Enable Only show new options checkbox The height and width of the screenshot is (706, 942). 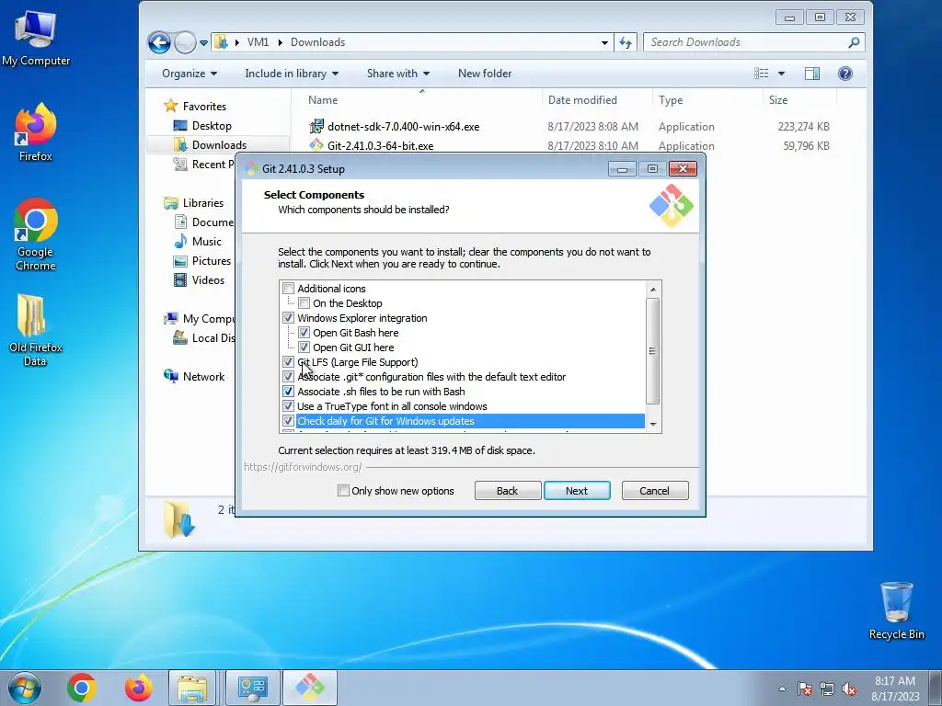click(x=344, y=491)
